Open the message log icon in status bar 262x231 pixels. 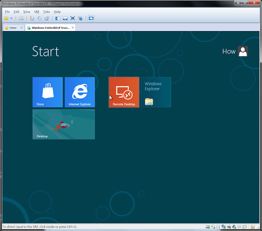[x=253, y=227]
